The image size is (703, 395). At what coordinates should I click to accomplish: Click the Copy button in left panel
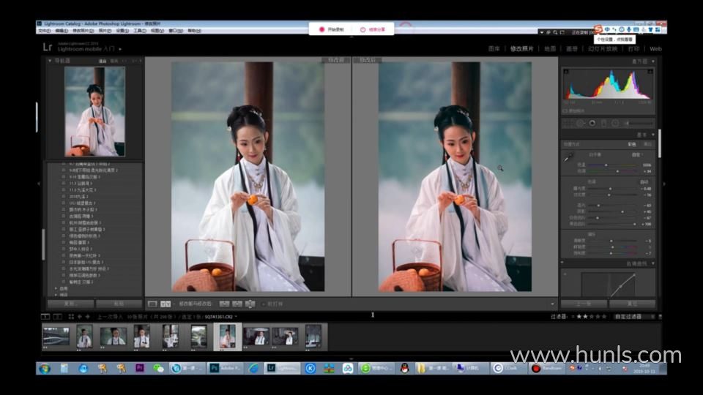coord(70,304)
